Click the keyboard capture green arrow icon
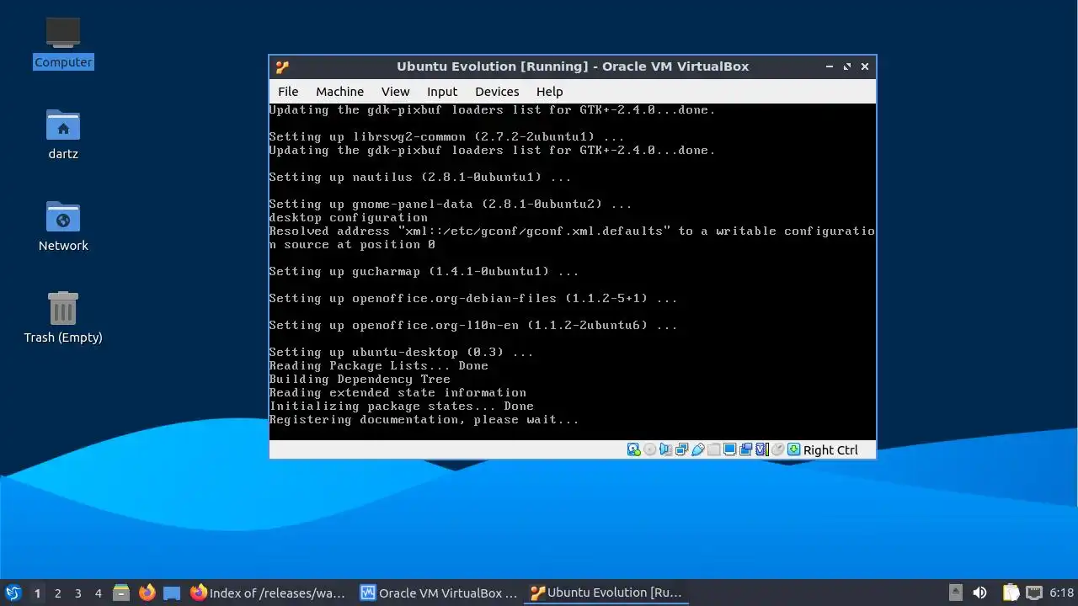Viewport: 1078px width, 606px height. 793,449
